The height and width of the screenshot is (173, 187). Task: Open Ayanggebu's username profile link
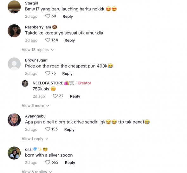tap(35, 116)
